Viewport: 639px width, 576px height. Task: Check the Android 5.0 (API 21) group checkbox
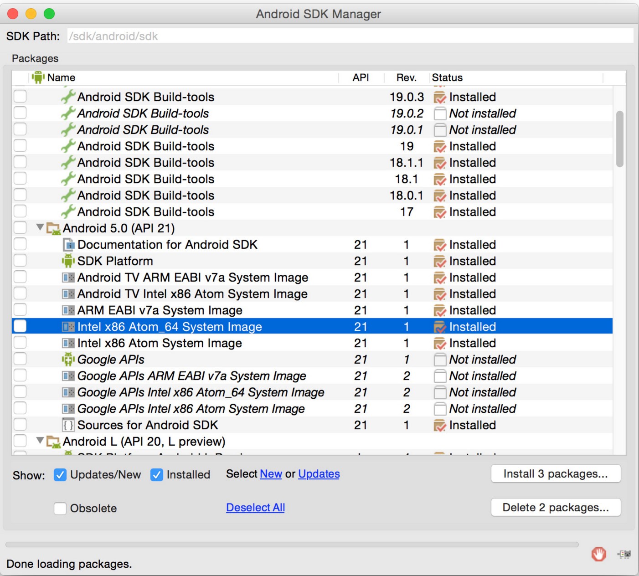(20, 227)
